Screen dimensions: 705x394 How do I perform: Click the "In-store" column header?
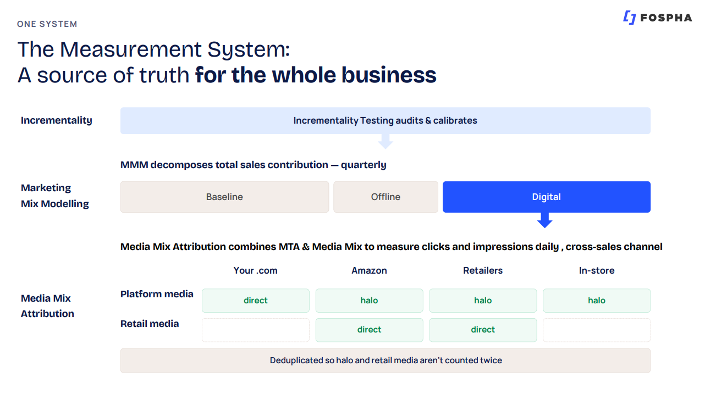[x=597, y=270]
